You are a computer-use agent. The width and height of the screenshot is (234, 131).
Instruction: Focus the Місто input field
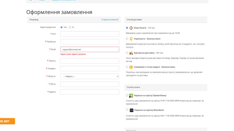[x=90, y=84]
